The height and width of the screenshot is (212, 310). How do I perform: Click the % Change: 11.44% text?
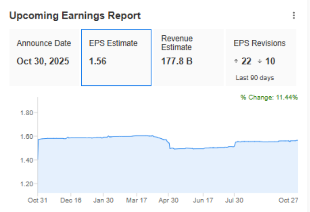pos(269,97)
